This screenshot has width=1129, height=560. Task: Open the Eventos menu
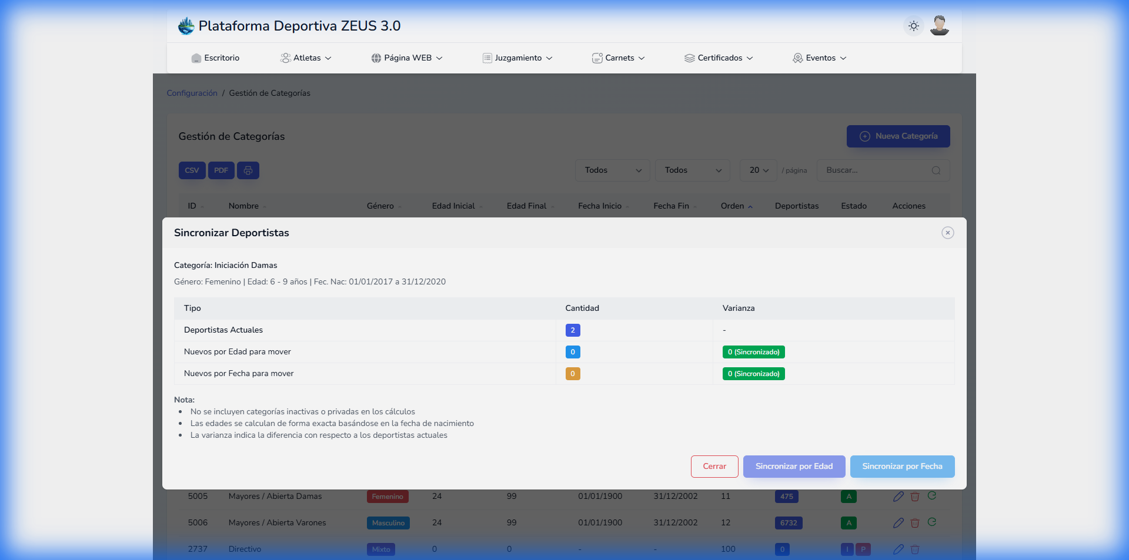820,58
